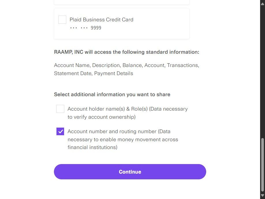Click the scrollbar track above the thumb
This screenshot has height=199, width=265.
click(x=262, y=72)
